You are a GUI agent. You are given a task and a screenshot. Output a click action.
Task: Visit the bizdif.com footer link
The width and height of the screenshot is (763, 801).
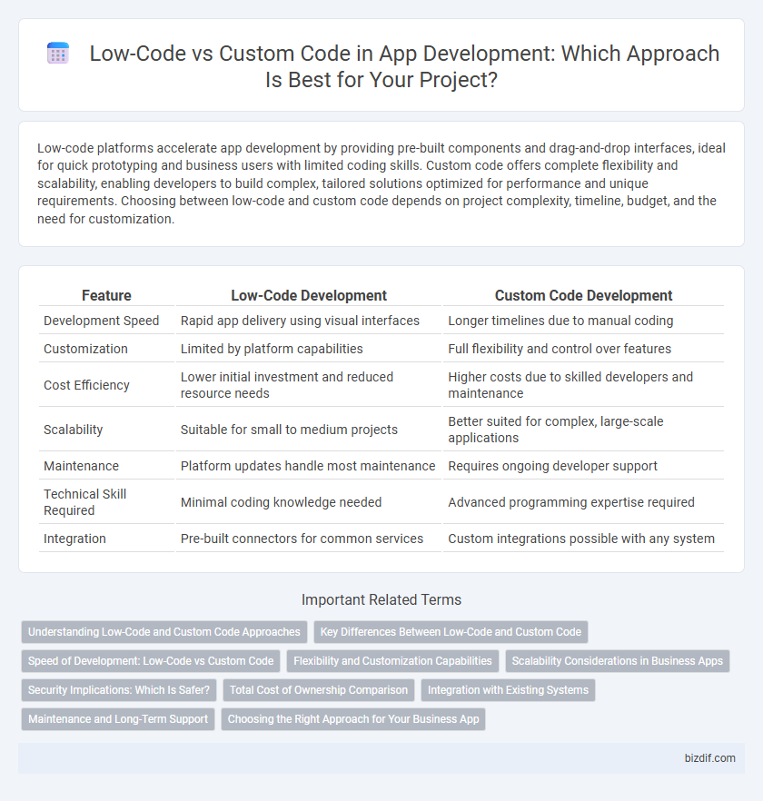(x=709, y=758)
